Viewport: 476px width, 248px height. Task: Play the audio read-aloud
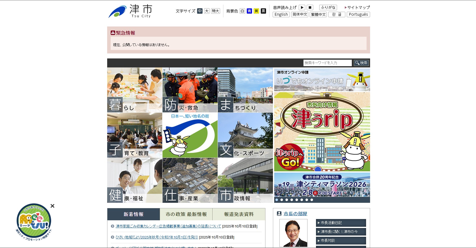(302, 7)
